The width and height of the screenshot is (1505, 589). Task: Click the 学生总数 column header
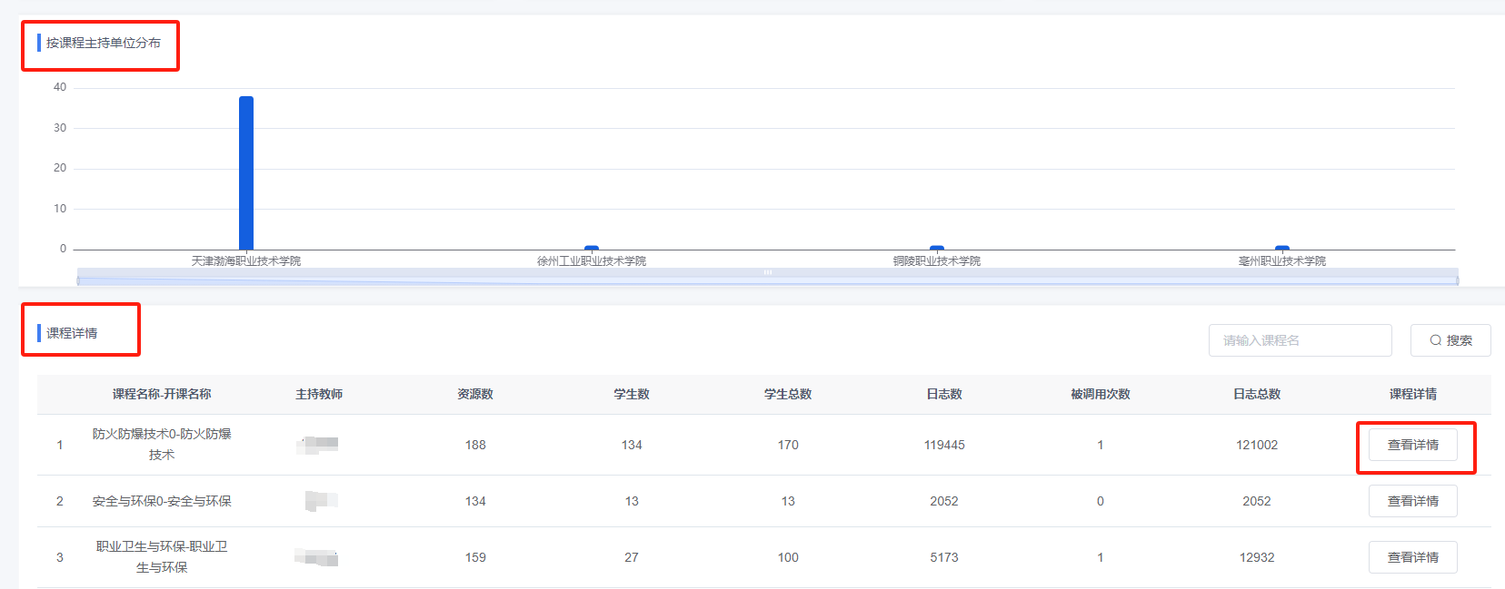click(x=788, y=394)
